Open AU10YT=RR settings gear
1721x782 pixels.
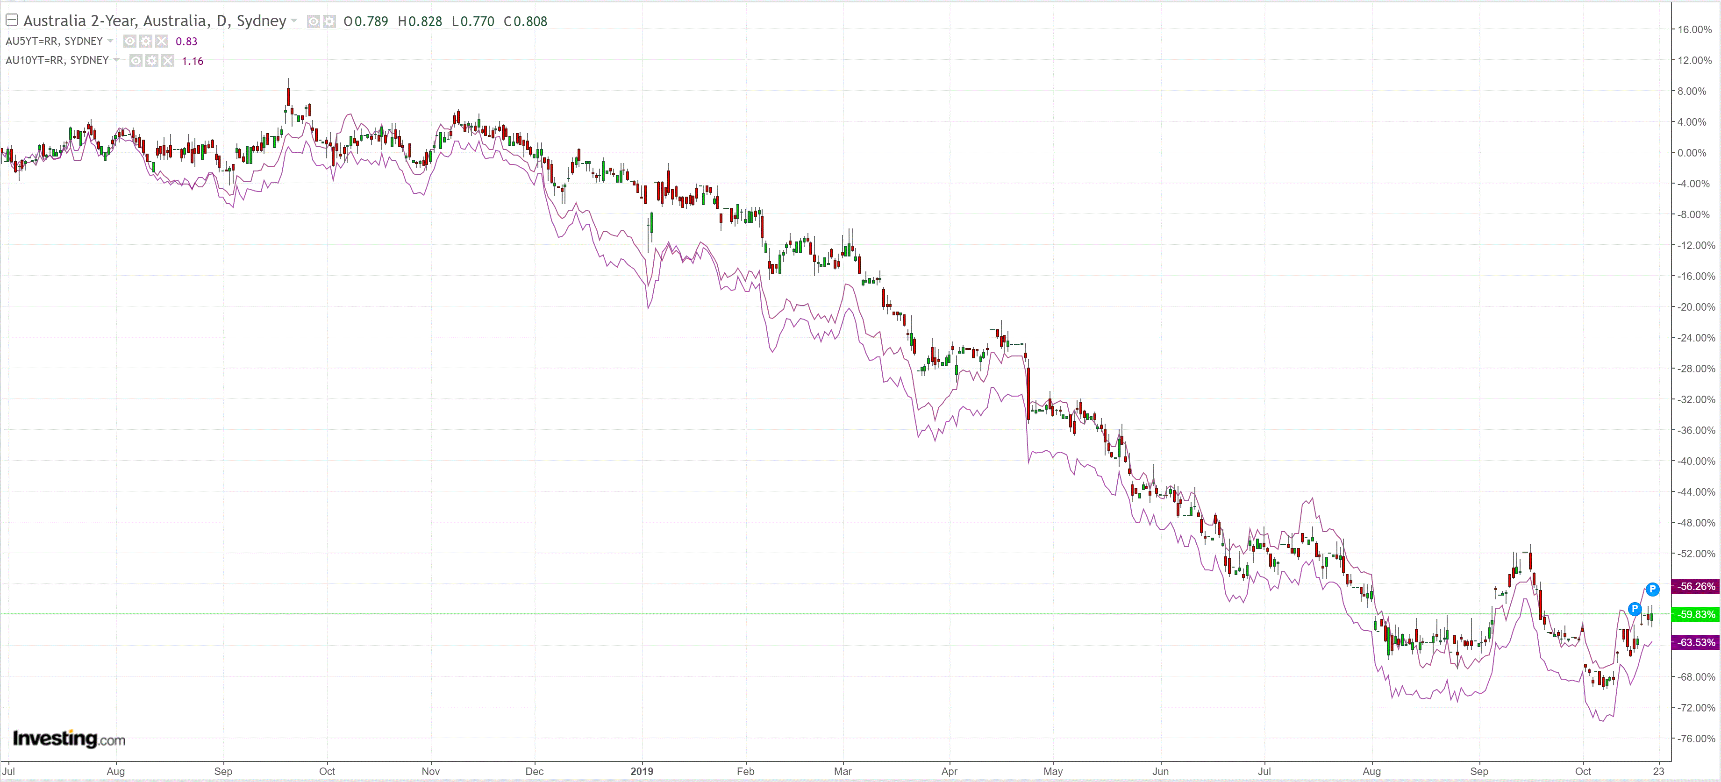point(152,61)
